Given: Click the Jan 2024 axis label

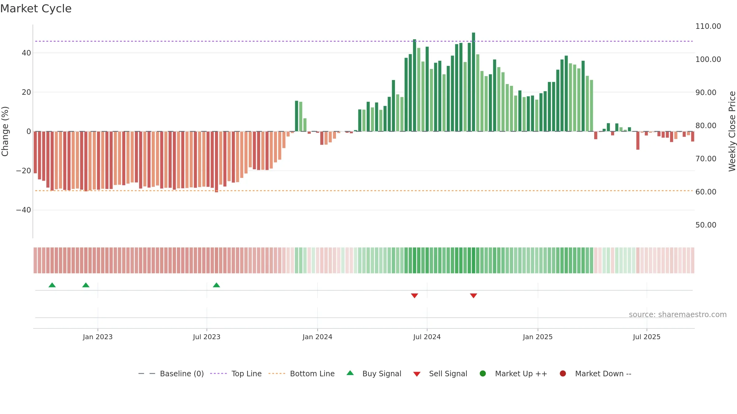Looking at the screenshot, I should (318, 337).
